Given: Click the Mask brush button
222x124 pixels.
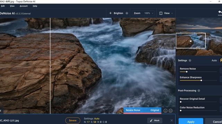Looking at the screenshot, I should (155, 121).
